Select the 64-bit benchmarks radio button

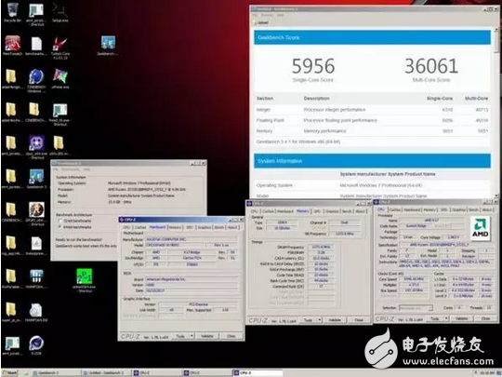pyautogui.click(x=60, y=227)
